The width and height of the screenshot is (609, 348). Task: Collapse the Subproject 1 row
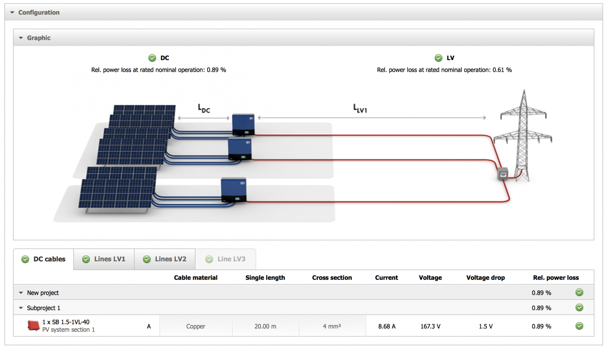pyautogui.click(x=21, y=308)
